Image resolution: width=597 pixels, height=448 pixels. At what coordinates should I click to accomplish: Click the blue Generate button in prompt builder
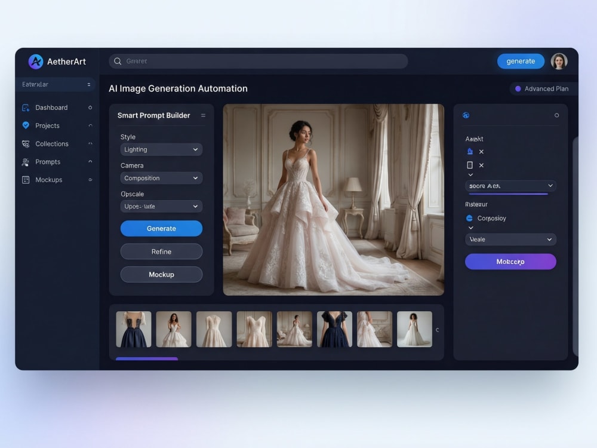coord(161,229)
